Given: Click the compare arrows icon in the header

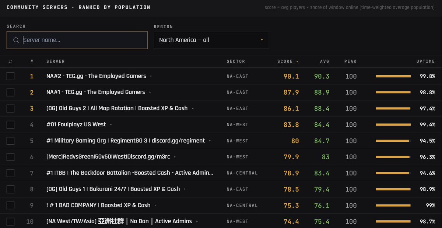Looking at the screenshot, I should click(x=10, y=62).
